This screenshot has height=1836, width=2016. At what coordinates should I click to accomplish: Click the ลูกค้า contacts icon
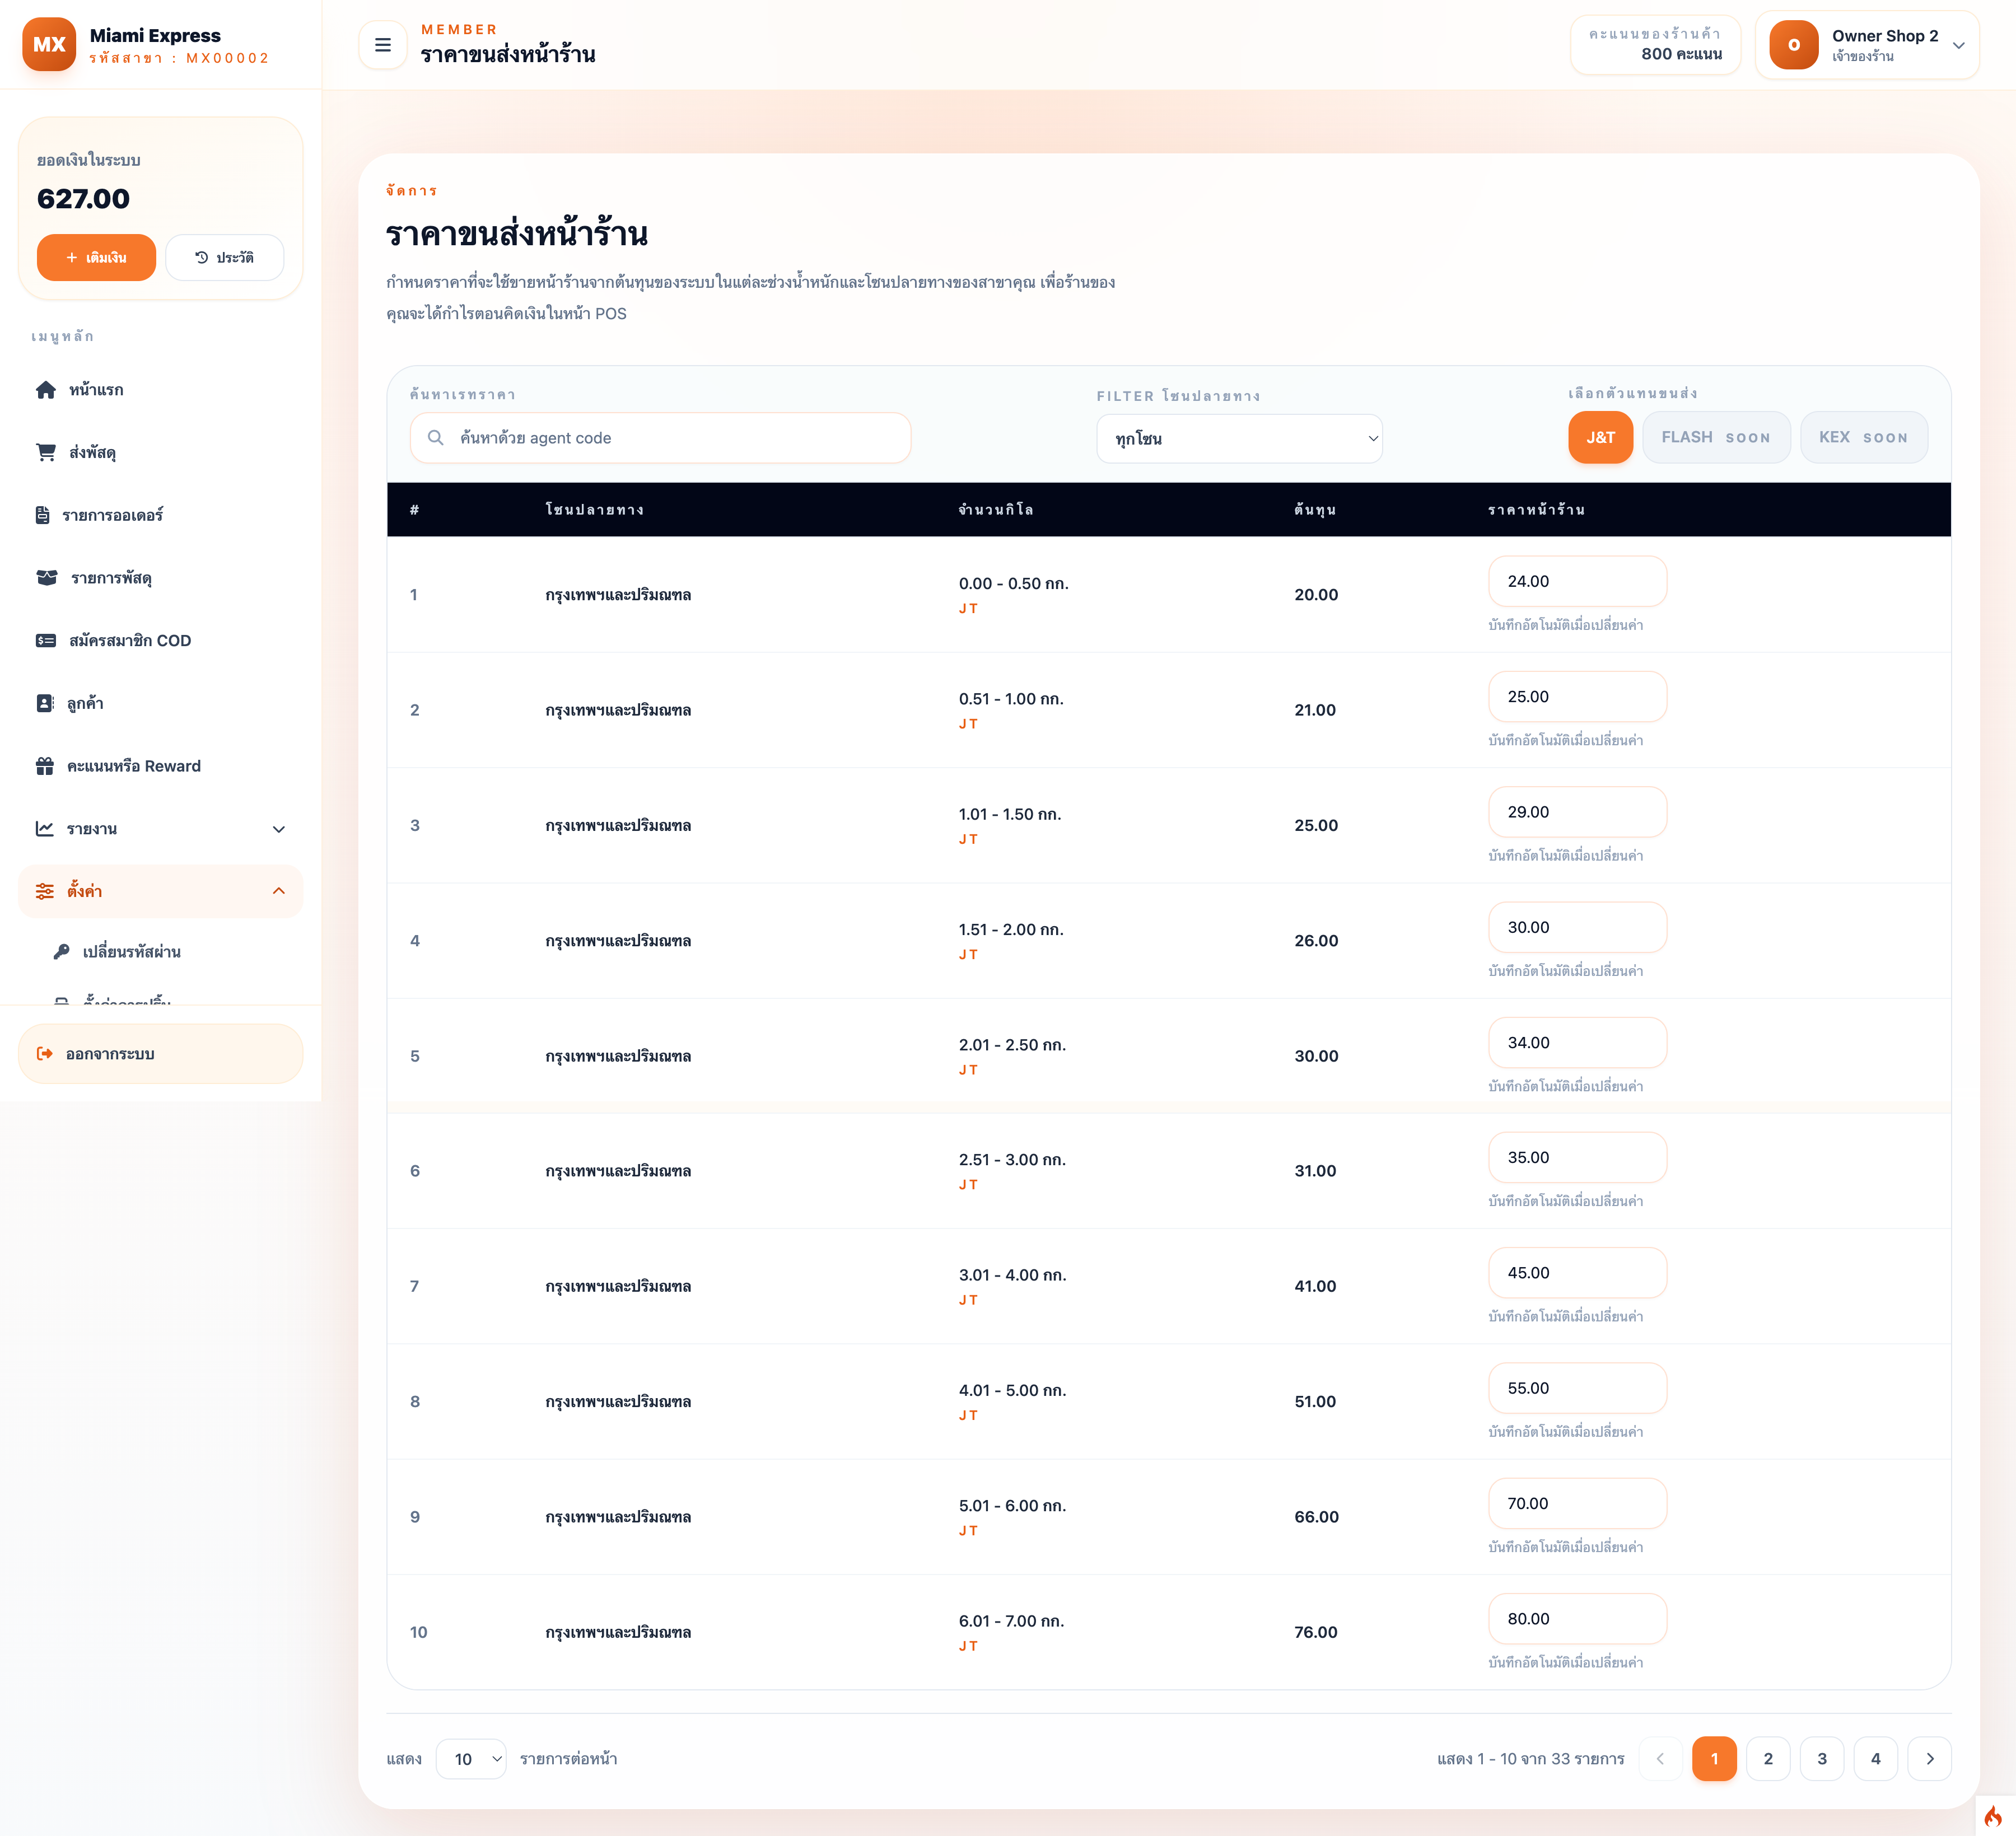point(45,703)
